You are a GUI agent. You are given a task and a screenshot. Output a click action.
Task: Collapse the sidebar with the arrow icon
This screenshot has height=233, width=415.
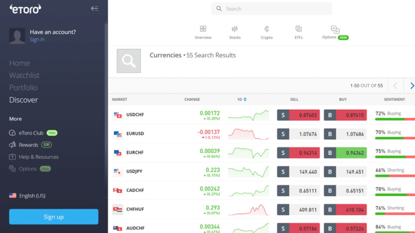94,9
